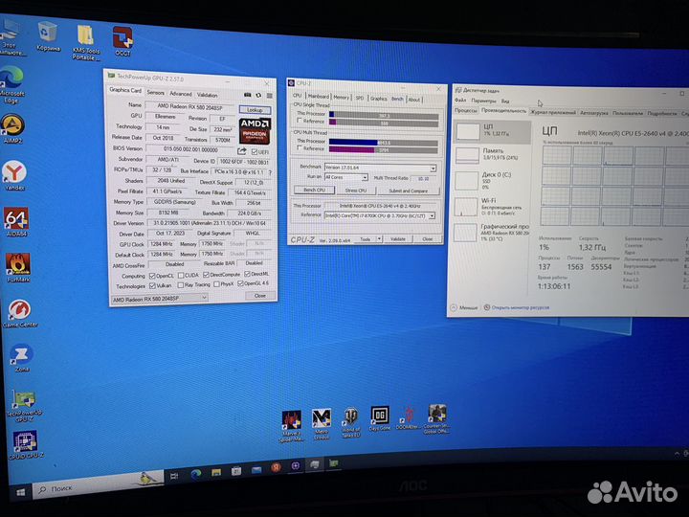Select the Microsoft Edge desktop icon
689x517 pixels.
[11, 84]
